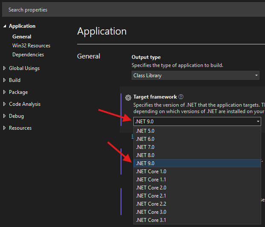Choose .NET 8.0 from the list
Screen dimensions: 265x227
[197, 155]
